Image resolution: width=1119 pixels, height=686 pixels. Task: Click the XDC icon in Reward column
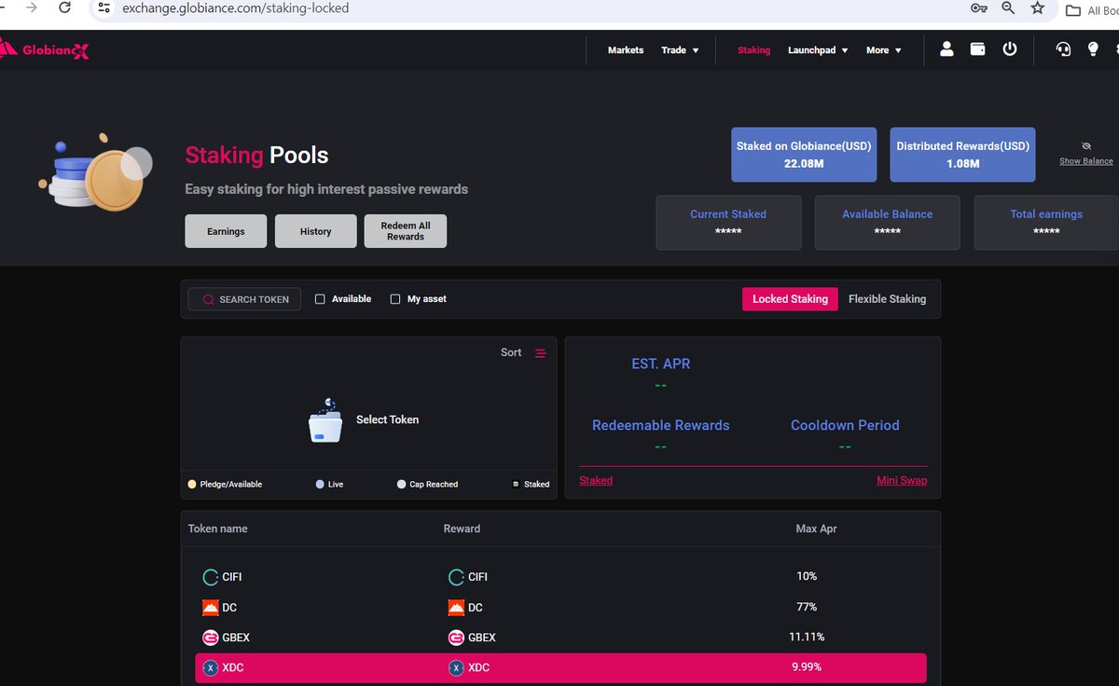click(456, 667)
